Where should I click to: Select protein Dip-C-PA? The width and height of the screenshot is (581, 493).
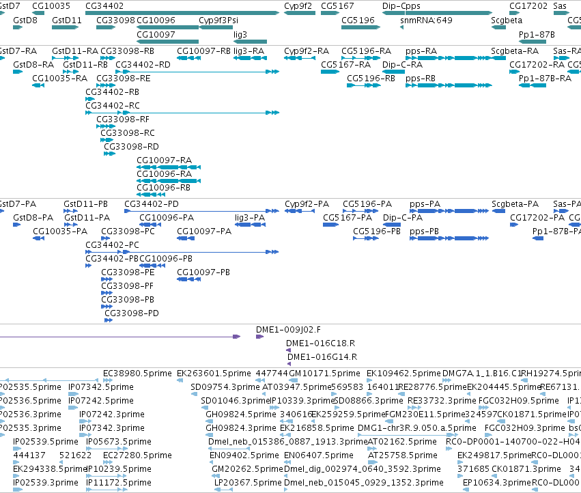(392, 225)
